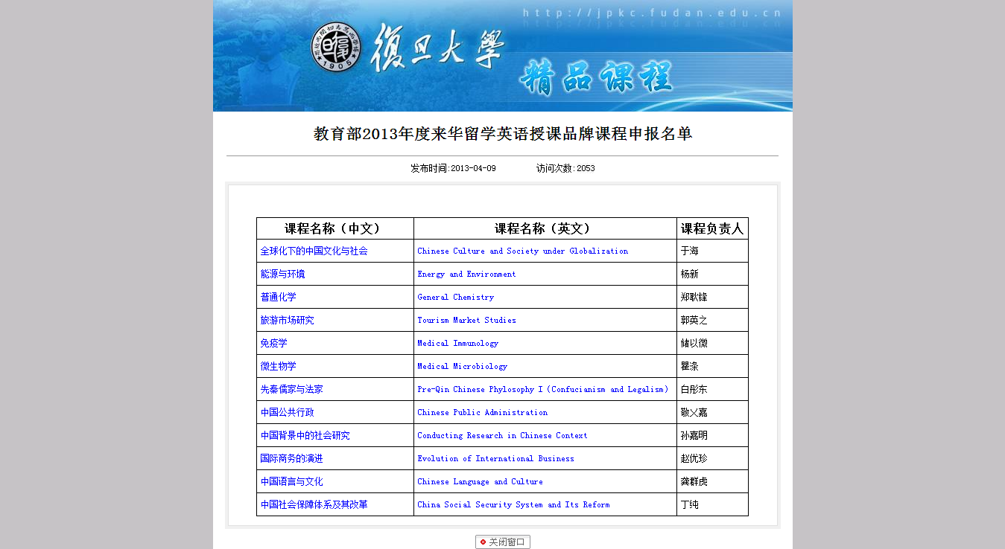This screenshot has height=549, width=1005.
Task: Open the Medical Microbiology link
Action: tap(462, 367)
